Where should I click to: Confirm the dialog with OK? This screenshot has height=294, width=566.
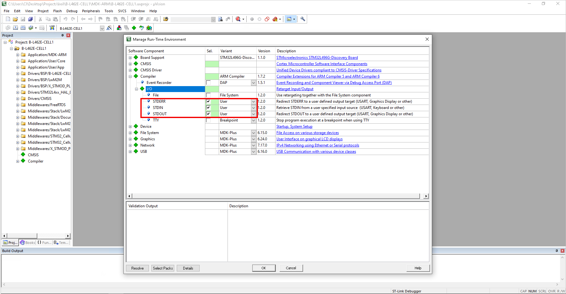pos(264,268)
